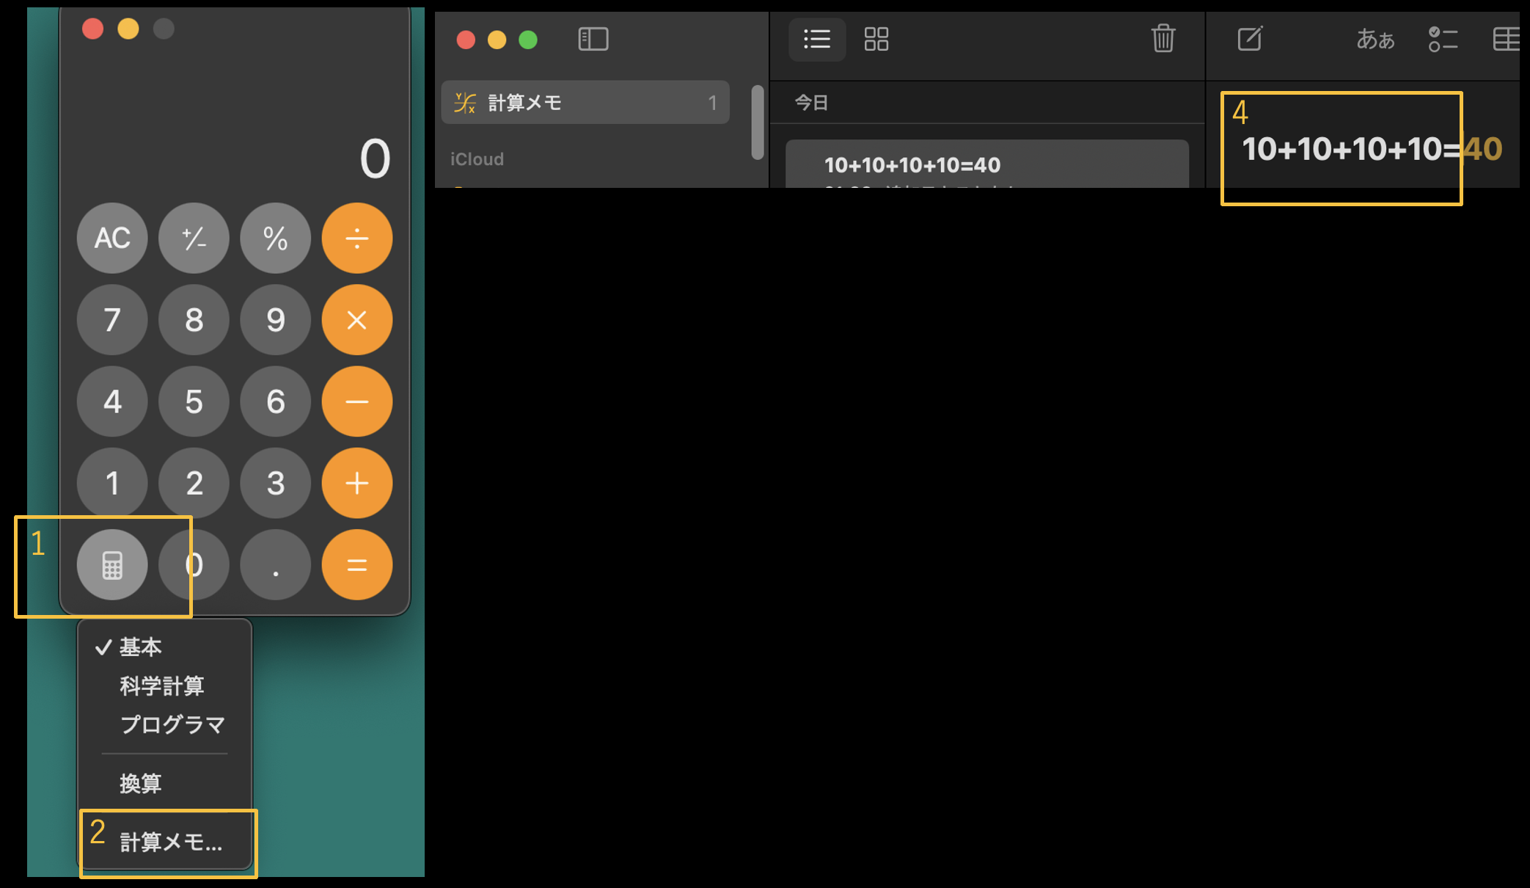Create a new note with compose icon

(x=1250, y=39)
